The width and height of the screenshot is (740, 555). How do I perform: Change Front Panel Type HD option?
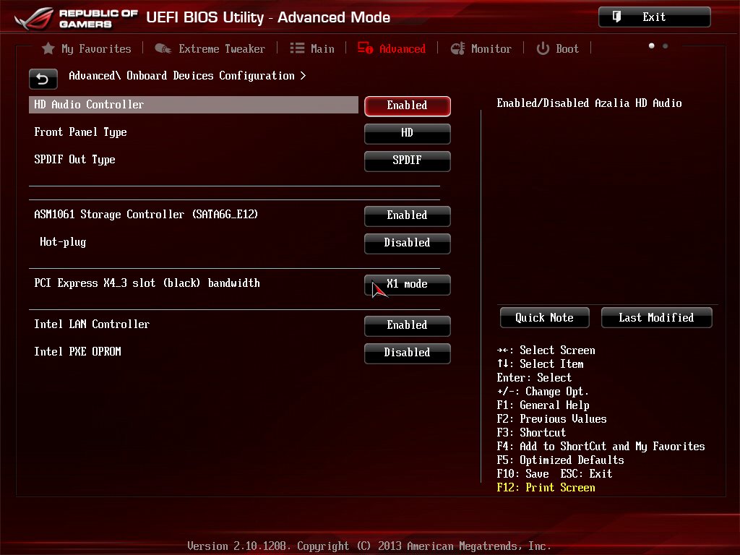tap(408, 134)
